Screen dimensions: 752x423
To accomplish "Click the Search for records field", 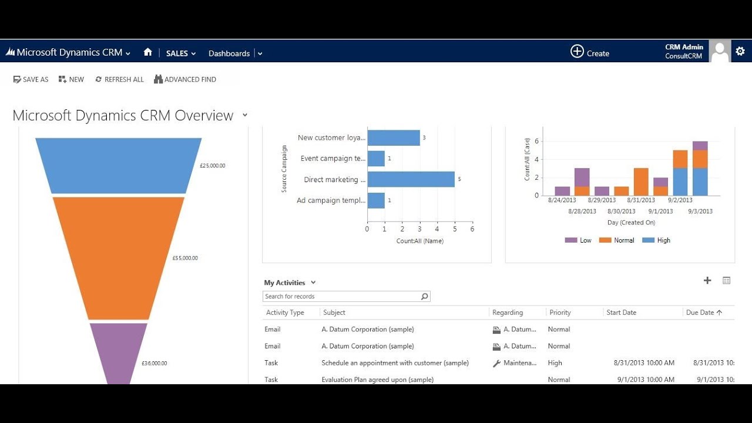I will pos(346,297).
